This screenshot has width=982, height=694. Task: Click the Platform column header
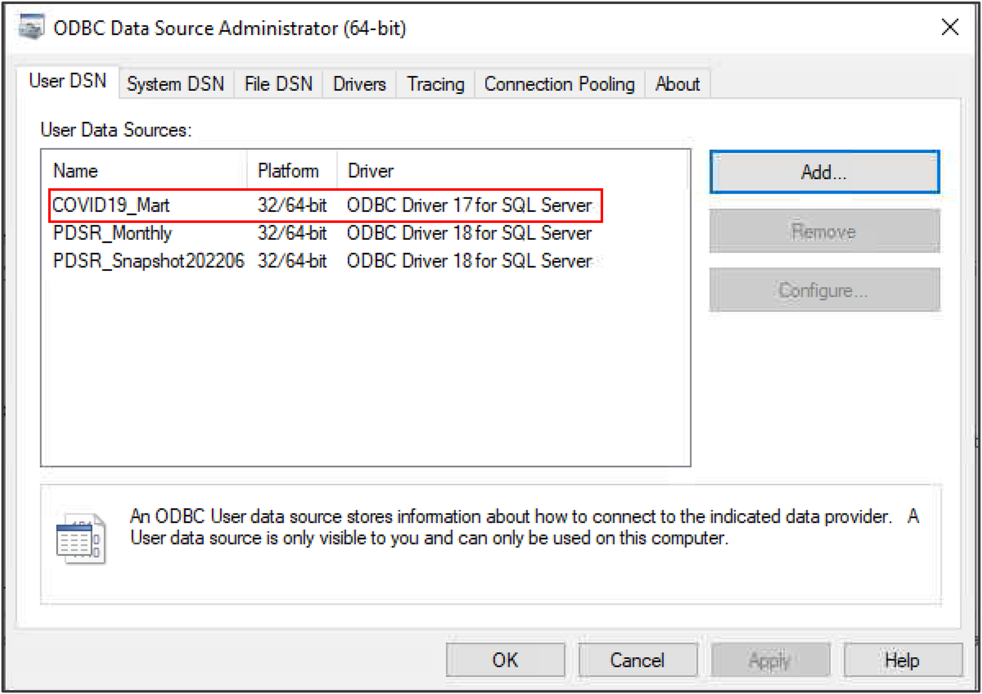coord(288,171)
